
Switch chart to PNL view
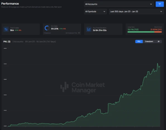(139, 41)
